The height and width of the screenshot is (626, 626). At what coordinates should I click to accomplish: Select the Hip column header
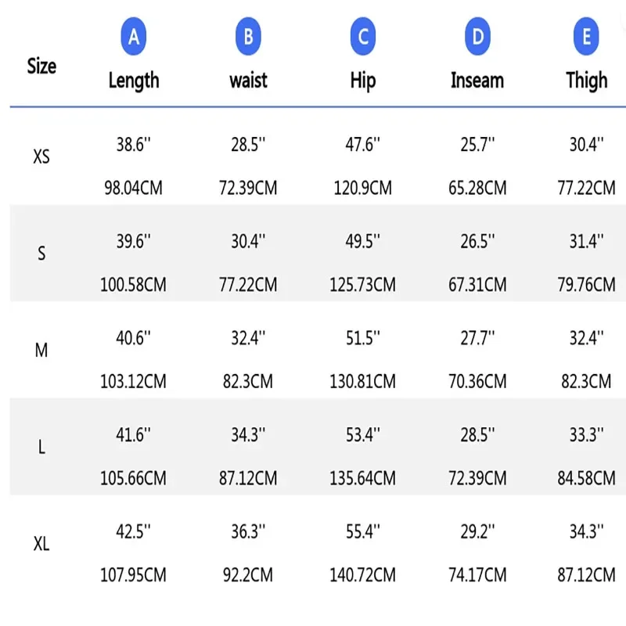point(362,81)
